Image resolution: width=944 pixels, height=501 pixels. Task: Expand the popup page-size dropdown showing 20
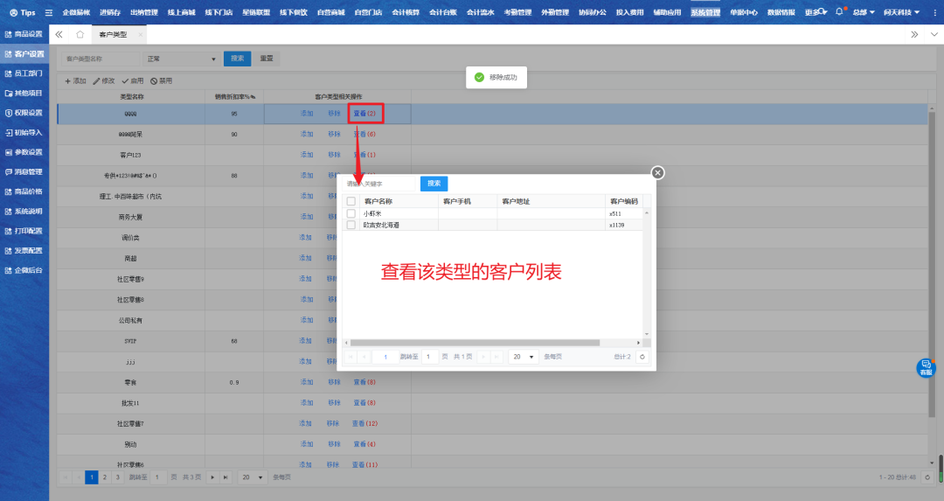click(524, 357)
